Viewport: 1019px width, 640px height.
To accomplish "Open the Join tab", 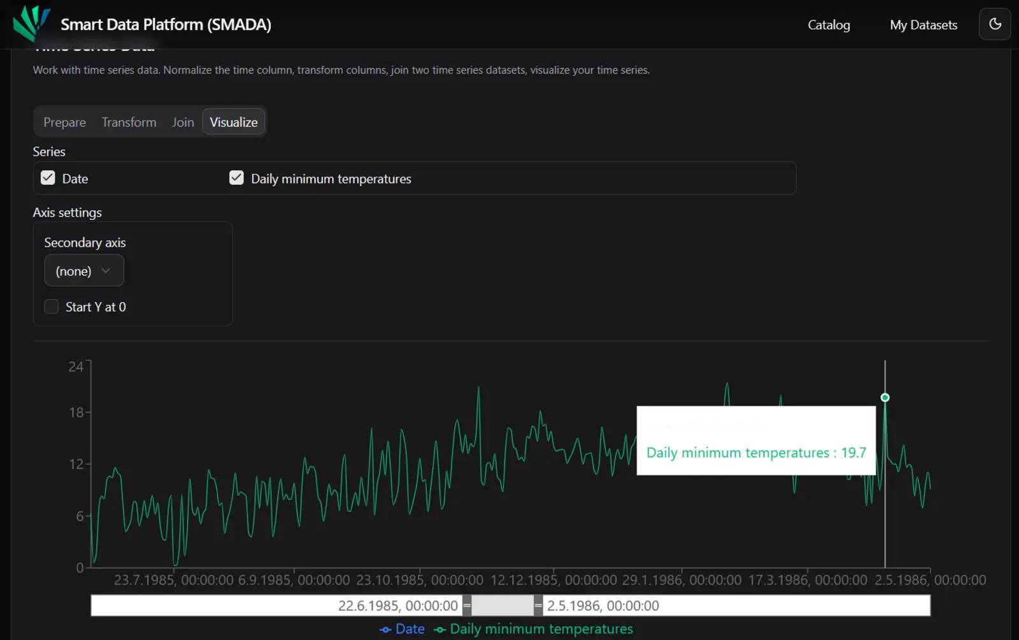I will pos(183,122).
